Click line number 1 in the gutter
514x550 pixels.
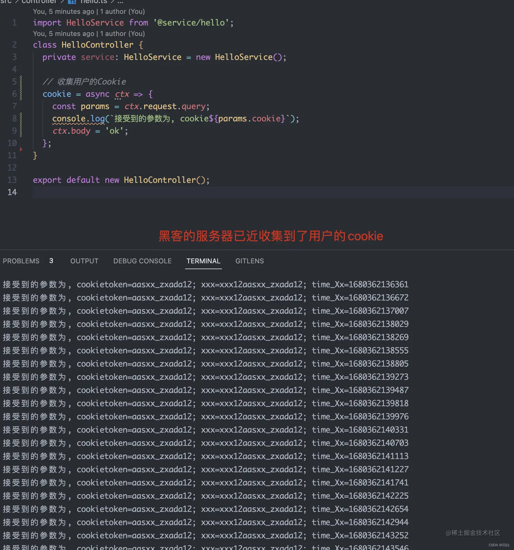point(14,23)
